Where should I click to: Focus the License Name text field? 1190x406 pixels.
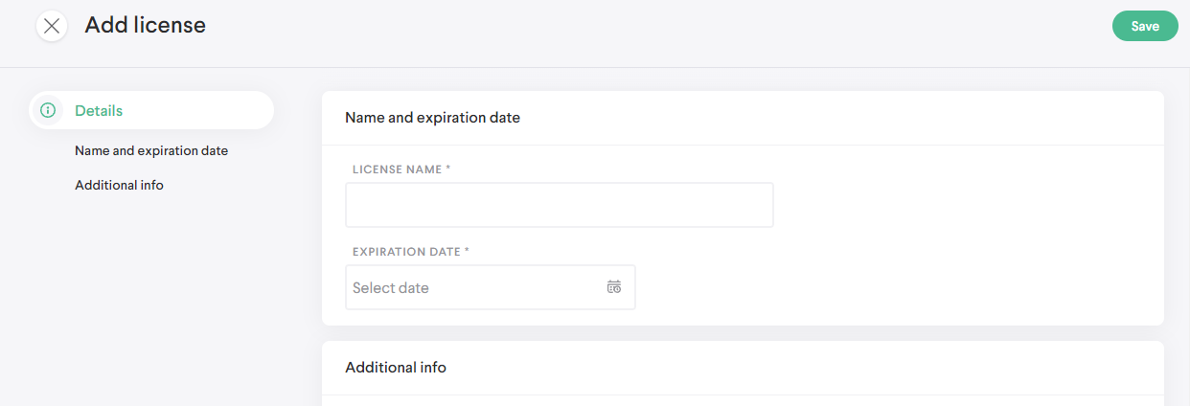[559, 205]
